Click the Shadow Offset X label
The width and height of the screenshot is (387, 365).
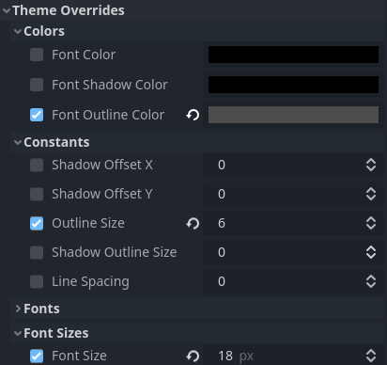[102, 165]
